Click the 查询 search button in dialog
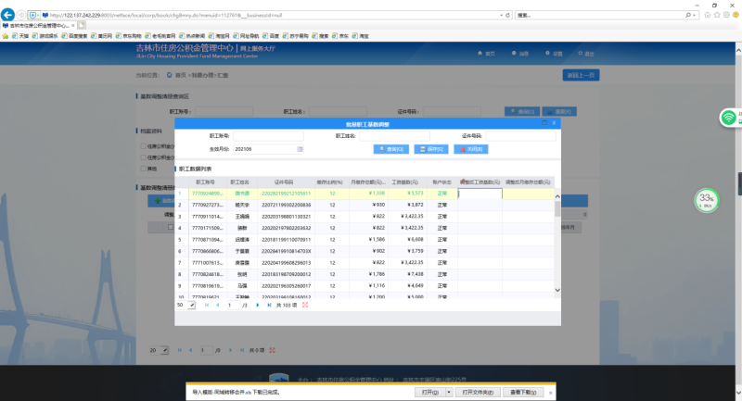742x401 pixels. point(390,148)
